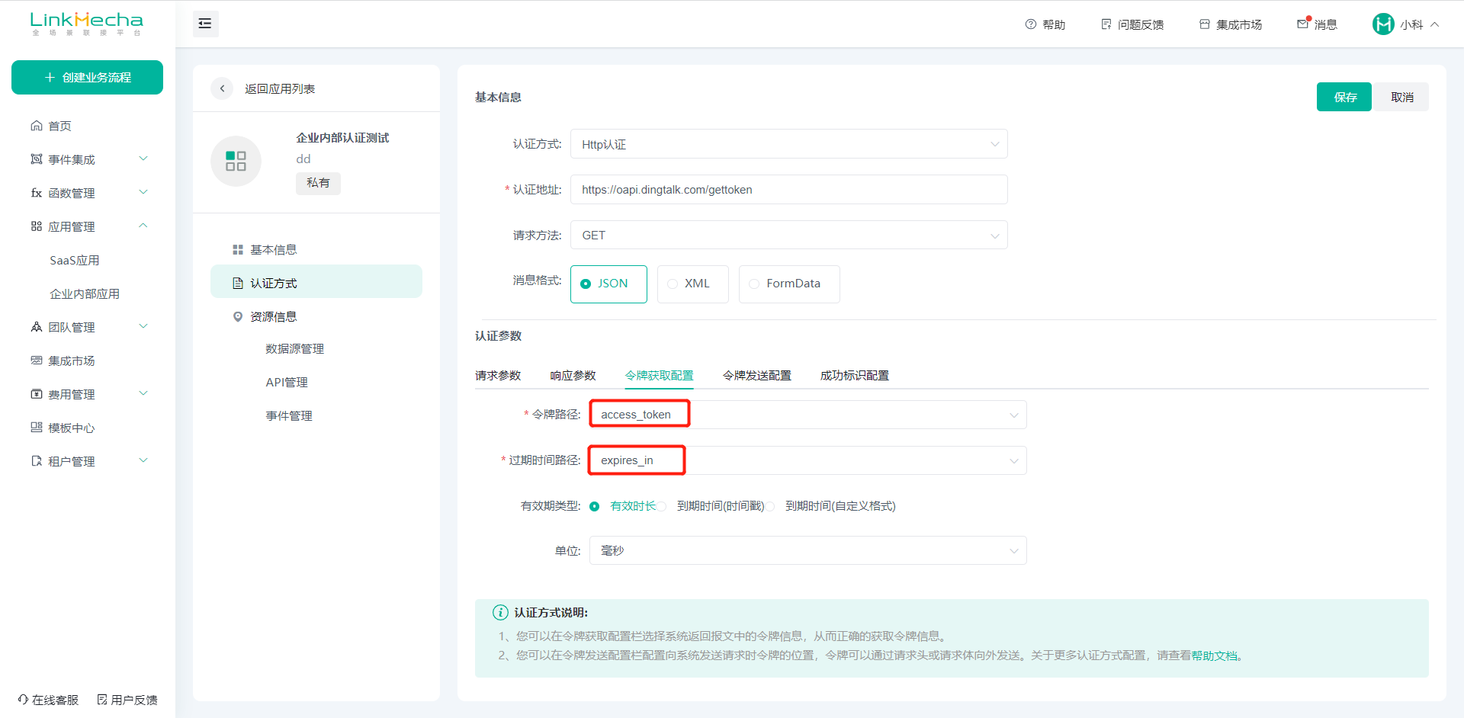Screen dimensions: 1464x718
Task: Click the plus icon in 创建业务流程
Action: coord(50,78)
